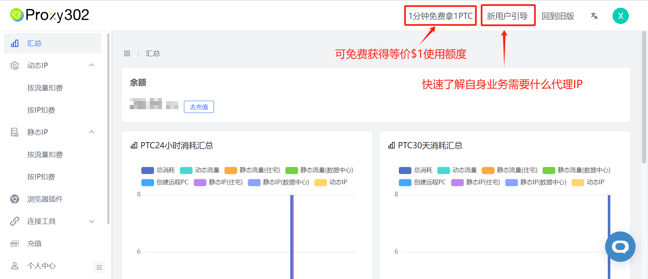The height and width of the screenshot is (279, 648).
Task: Open 按流量扣费 under 静态IP
Action: [x=45, y=154]
